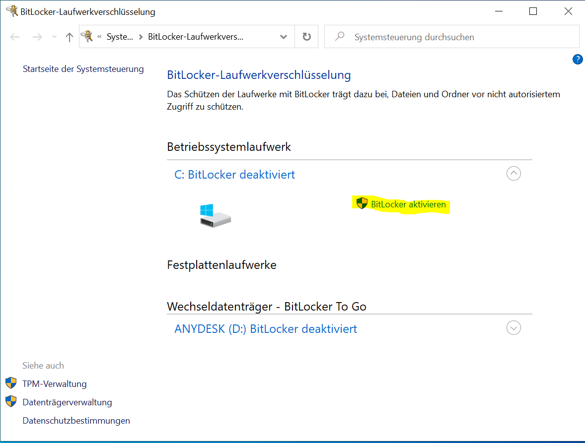Minimize the BitLocker window
This screenshot has height=443, width=585.
pos(499,11)
